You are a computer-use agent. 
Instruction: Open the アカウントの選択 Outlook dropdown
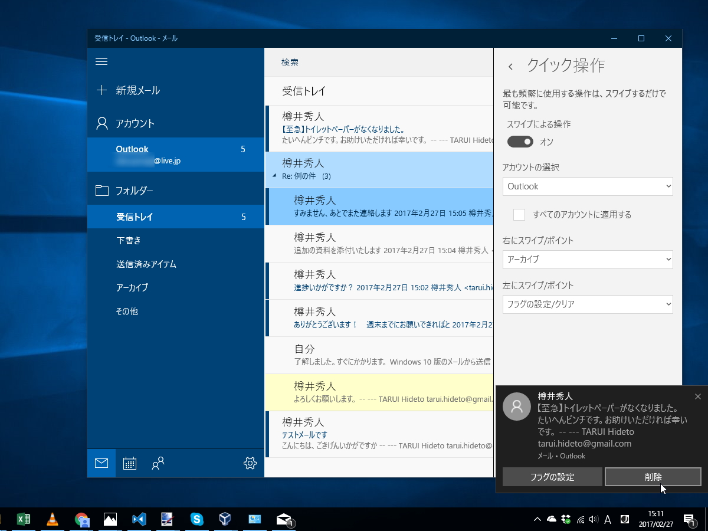click(x=588, y=186)
